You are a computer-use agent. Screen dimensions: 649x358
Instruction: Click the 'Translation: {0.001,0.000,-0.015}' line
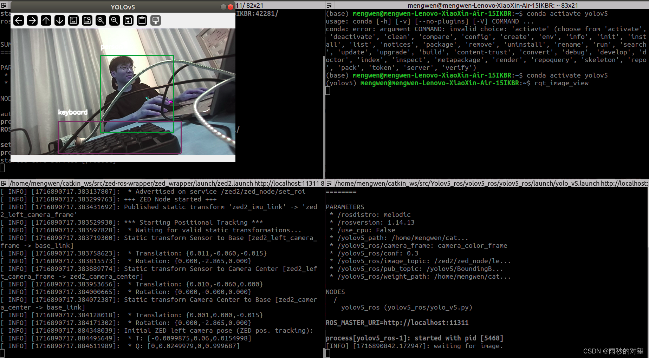132,315
